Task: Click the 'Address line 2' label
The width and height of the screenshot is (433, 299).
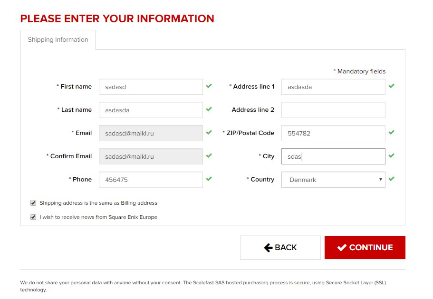Action: click(253, 109)
